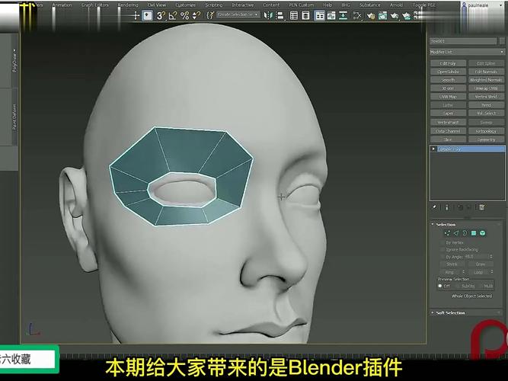Click the Pin Stack icon

(x=434, y=207)
